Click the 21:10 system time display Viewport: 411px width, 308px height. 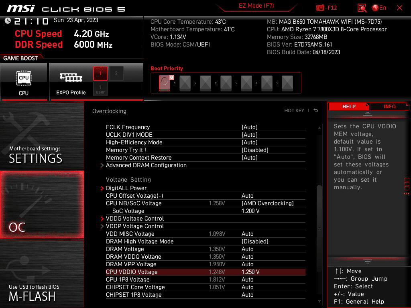31,21
